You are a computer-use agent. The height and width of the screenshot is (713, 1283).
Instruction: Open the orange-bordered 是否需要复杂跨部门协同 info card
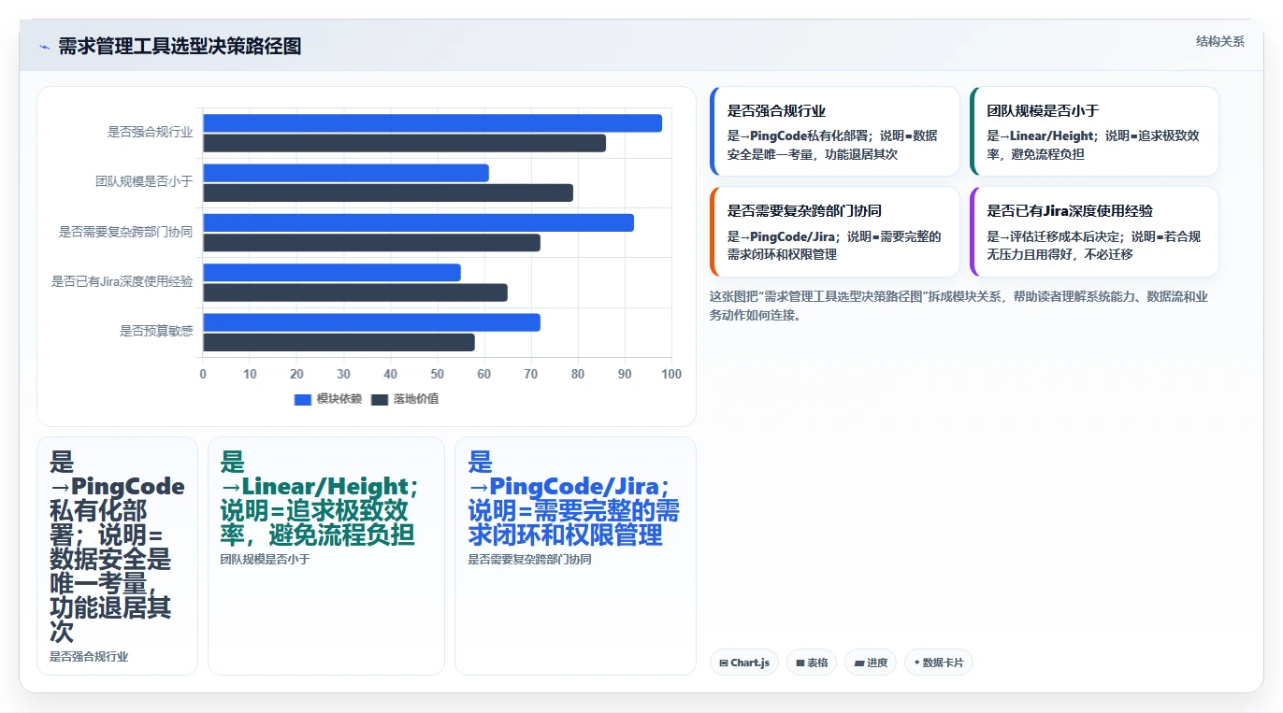coord(835,232)
